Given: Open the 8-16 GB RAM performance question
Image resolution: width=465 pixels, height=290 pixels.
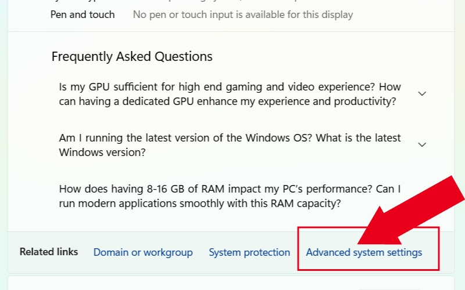Looking at the screenshot, I should click(230, 196).
